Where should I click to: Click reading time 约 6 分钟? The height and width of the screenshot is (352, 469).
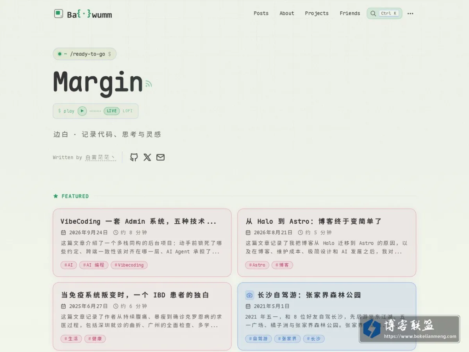[x=134, y=306]
